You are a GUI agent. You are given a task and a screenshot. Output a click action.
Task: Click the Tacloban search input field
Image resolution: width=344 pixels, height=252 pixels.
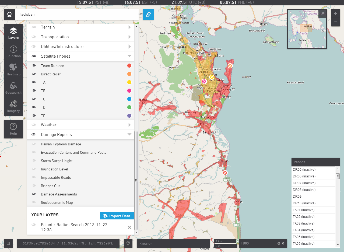click(77, 15)
